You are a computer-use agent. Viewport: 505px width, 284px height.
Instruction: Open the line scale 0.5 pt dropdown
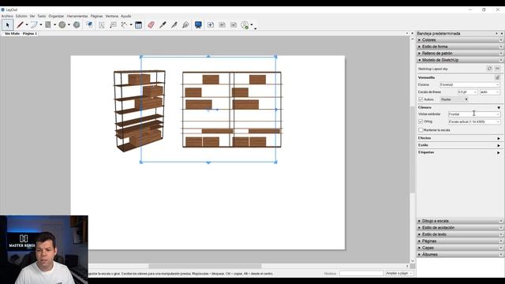pos(467,92)
